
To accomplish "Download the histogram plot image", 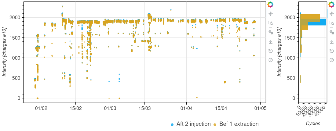I will click(x=331, y=41).
